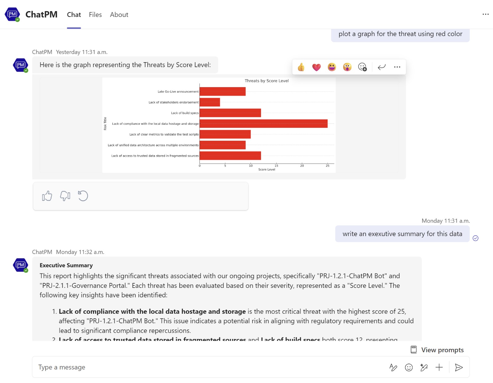Reply to graph message with arrow icon
This screenshot has height=383, width=493.
pos(382,67)
